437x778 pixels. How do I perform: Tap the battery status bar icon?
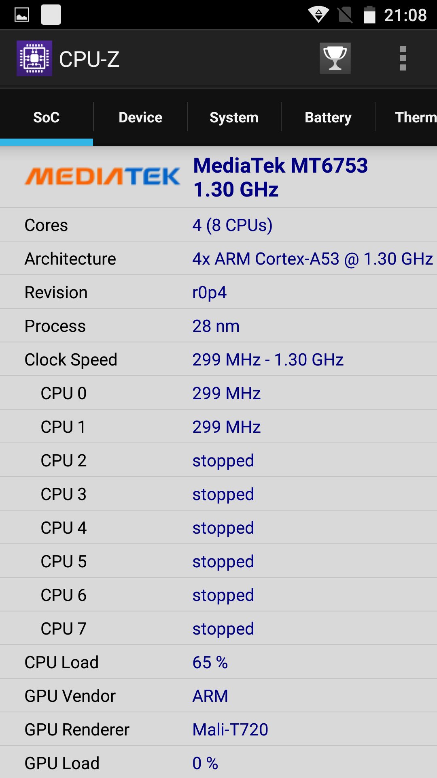(369, 15)
